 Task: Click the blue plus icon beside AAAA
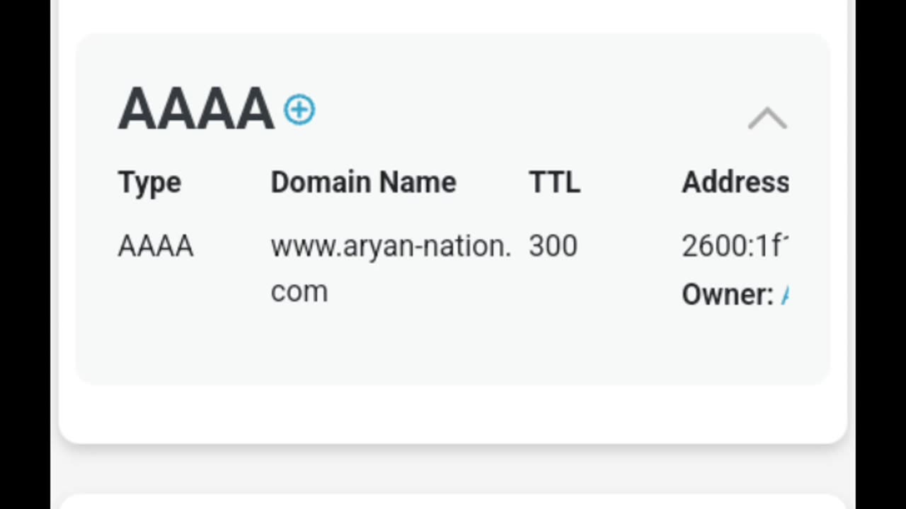(x=299, y=110)
